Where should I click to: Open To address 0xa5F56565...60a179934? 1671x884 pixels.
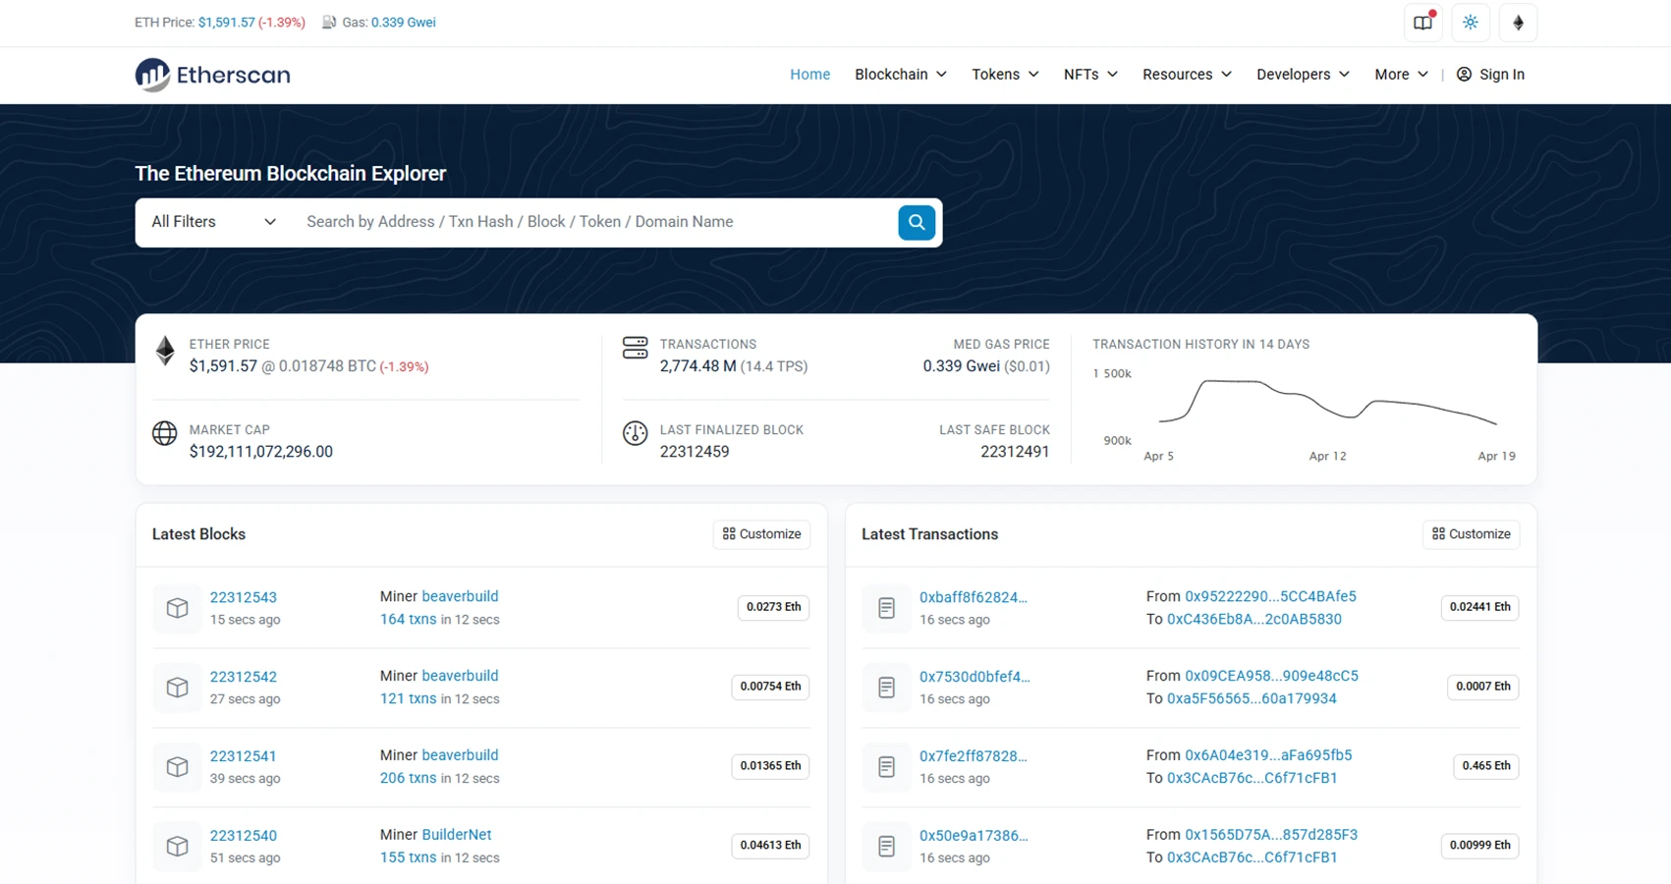(1252, 698)
